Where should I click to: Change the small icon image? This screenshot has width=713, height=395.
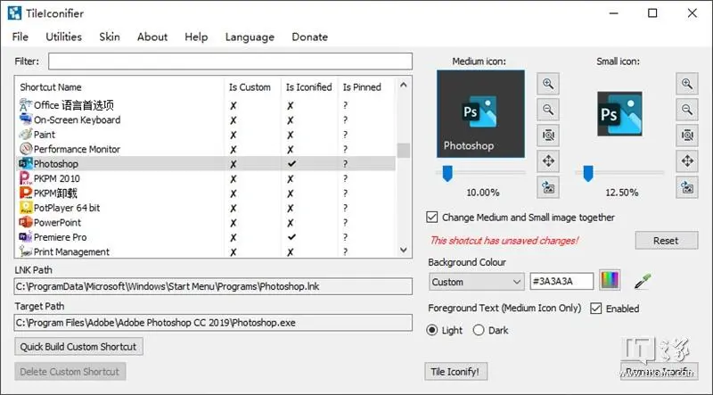point(686,187)
